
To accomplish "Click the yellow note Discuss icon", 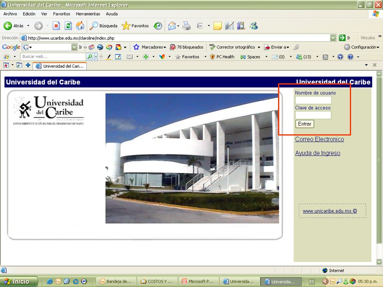I will click(x=217, y=26).
